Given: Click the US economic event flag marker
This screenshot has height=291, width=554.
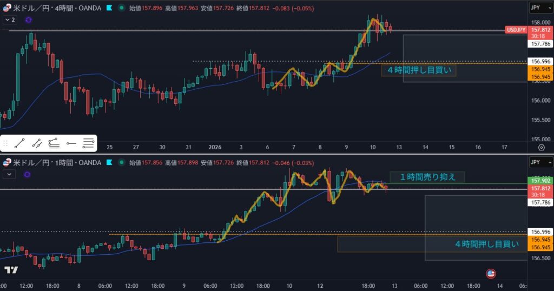Looking at the screenshot, I should [491, 274].
